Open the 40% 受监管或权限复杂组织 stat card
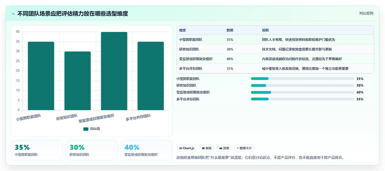The height and width of the screenshot is (171, 385). 147,150
